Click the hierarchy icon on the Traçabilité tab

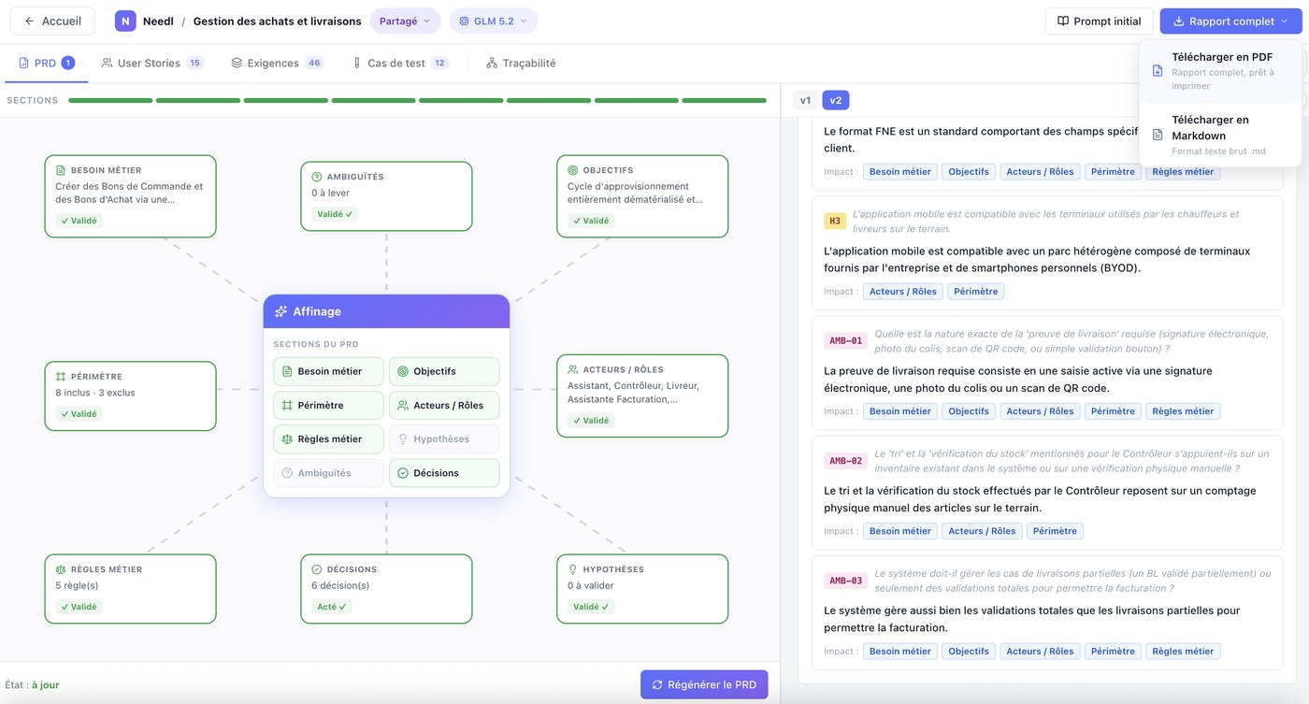coord(492,63)
